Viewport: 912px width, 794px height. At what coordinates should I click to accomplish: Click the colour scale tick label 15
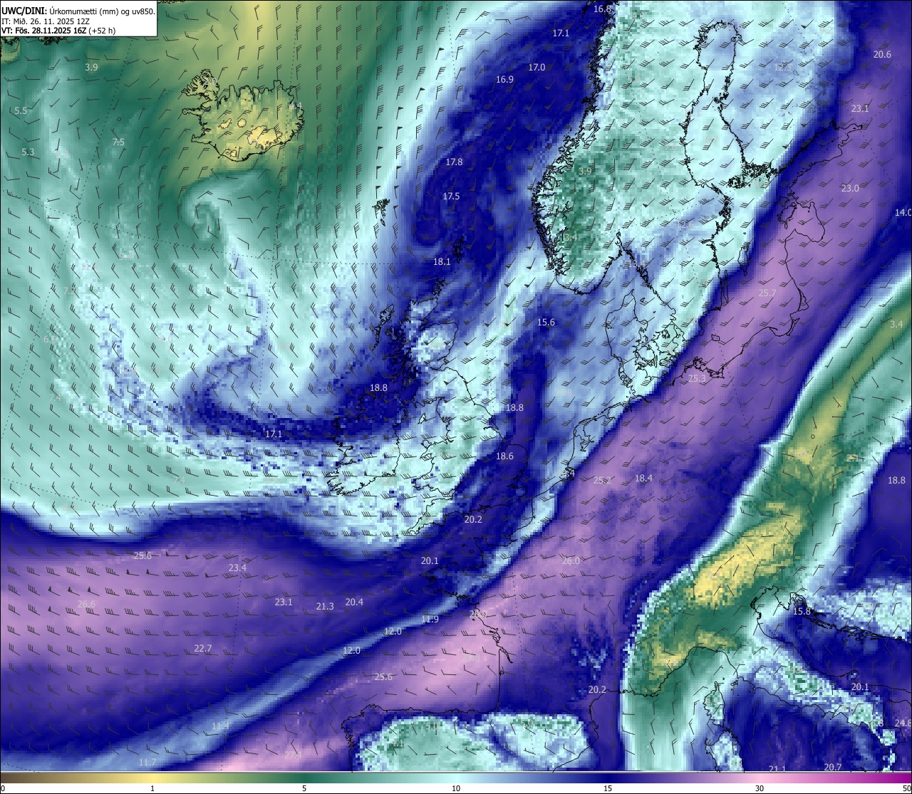[x=608, y=788]
